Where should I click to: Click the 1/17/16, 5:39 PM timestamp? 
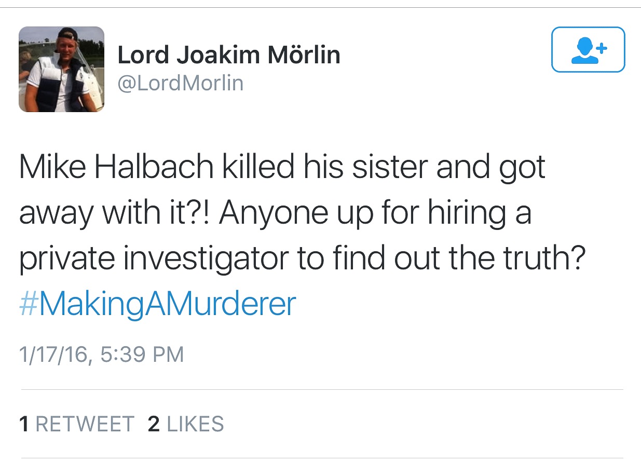[x=101, y=354]
